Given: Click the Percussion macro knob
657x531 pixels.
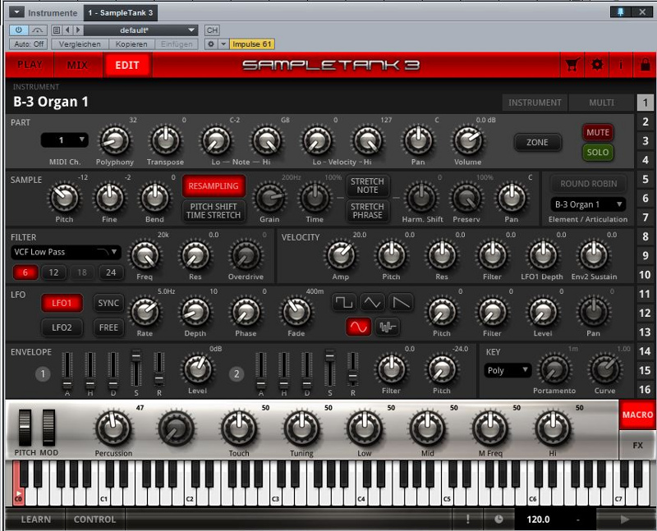Looking at the screenshot, I should (113, 428).
